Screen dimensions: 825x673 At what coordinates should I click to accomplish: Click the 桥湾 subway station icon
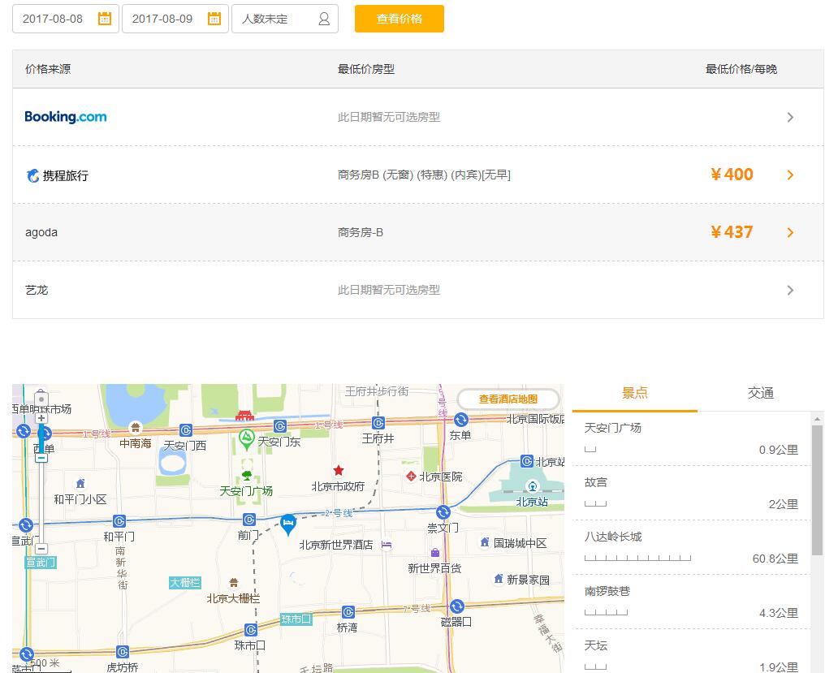point(348,612)
